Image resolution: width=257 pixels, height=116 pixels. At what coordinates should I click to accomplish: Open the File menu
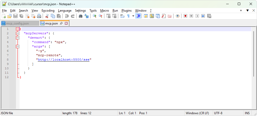[4, 11]
